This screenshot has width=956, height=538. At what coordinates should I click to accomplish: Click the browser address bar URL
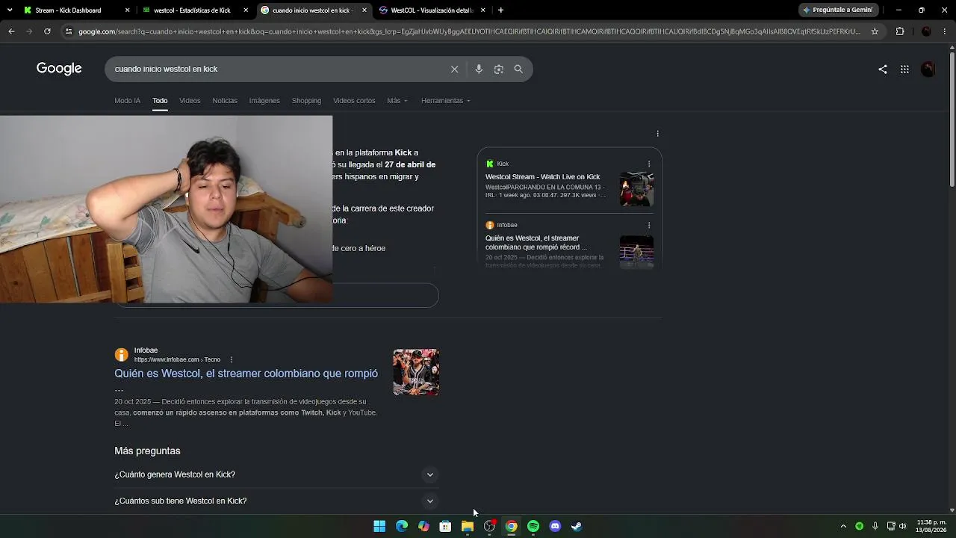(469, 31)
